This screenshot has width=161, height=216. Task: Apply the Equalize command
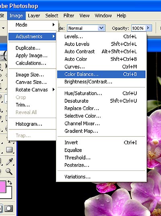pos(101,150)
